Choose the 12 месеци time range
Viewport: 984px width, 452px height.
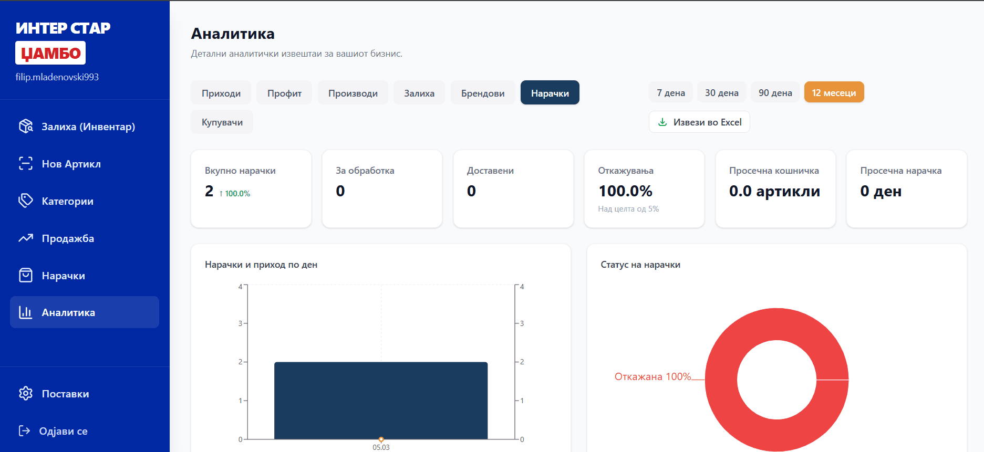834,92
